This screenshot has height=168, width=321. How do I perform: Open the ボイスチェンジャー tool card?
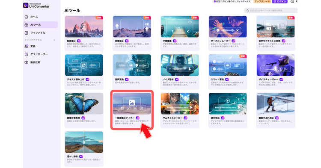point(276,71)
